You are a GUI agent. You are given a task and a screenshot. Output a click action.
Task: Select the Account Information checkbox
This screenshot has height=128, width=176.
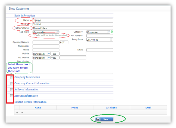click(11, 96)
